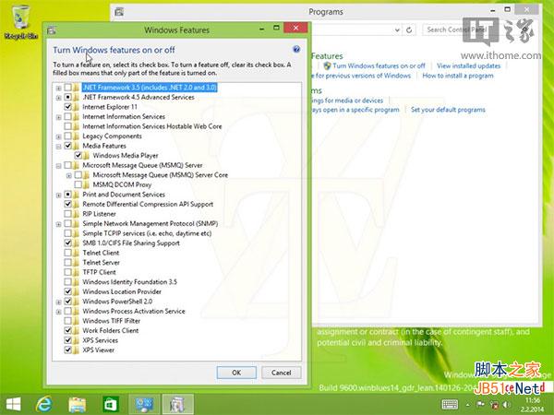Click the network tray icon

pos(495,405)
